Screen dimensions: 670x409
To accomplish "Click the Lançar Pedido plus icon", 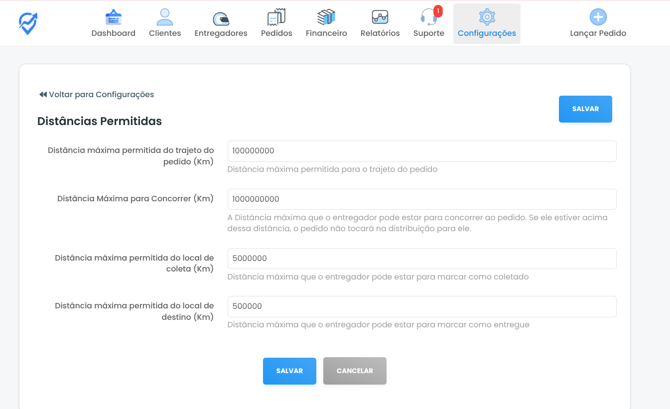I will [x=598, y=17].
